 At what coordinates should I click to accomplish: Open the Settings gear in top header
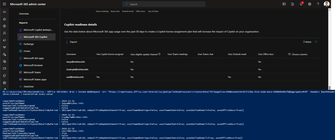[x=309, y=4]
